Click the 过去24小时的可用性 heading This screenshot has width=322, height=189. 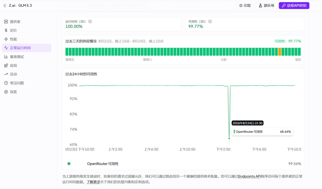(81, 74)
